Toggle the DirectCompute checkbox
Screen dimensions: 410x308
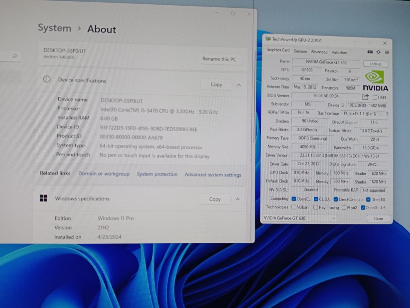pyautogui.click(x=336, y=199)
